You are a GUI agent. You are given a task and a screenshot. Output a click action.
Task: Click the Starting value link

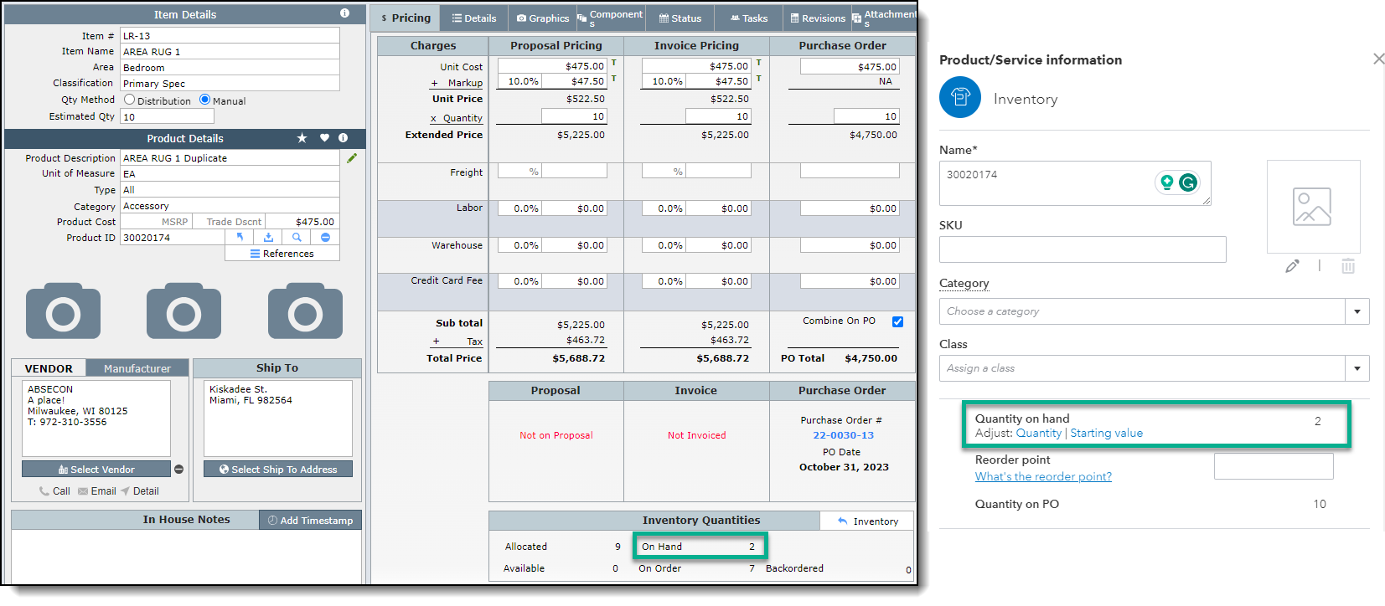tap(1106, 433)
